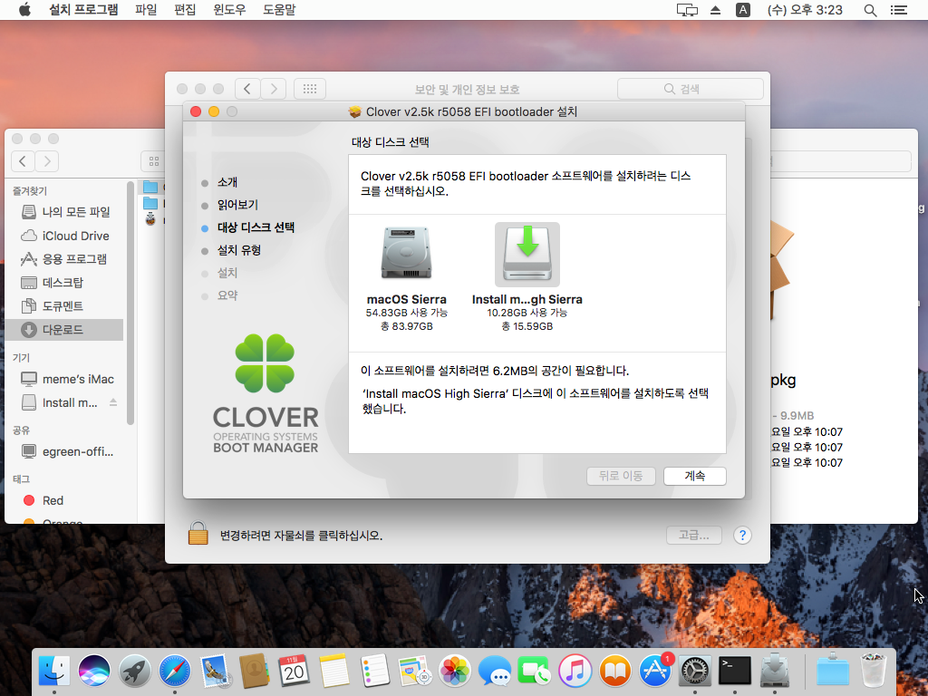
Task: Click the 계속 (Continue) button
Action: (695, 476)
